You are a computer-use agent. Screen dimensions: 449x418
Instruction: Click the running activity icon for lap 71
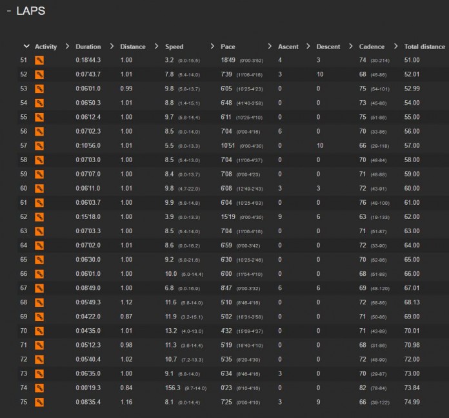pyautogui.click(x=39, y=345)
